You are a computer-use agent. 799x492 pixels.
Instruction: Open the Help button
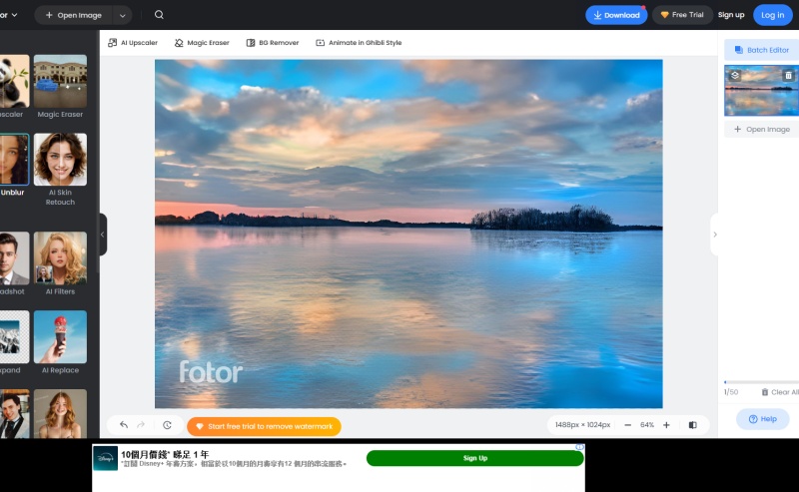pyautogui.click(x=763, y=419)
